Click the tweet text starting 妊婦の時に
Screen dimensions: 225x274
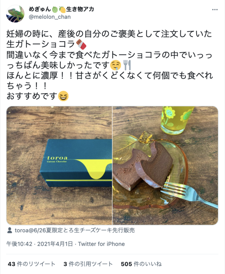(x=109, y=65)
